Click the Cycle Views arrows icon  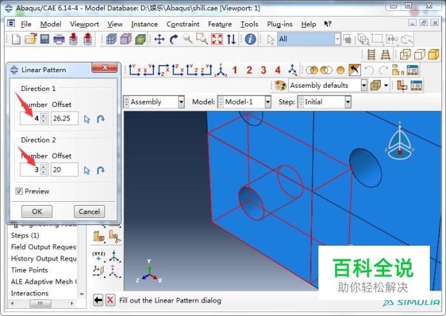231,39
